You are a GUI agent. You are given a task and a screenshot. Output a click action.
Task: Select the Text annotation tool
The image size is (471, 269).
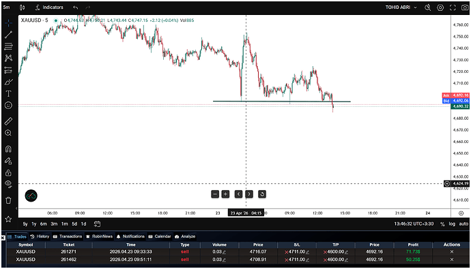click(8, 93)
